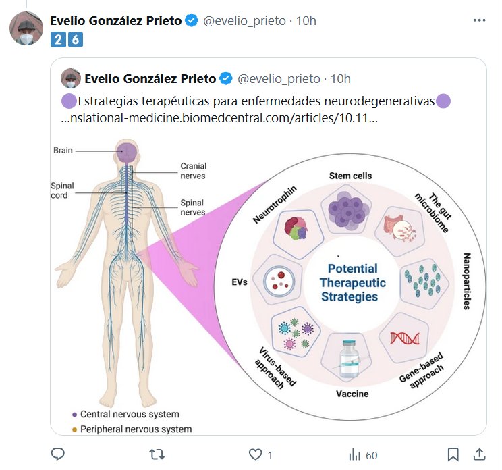Click the quoted tweet text about Estrategias terapéuticas

pos(256,102)
